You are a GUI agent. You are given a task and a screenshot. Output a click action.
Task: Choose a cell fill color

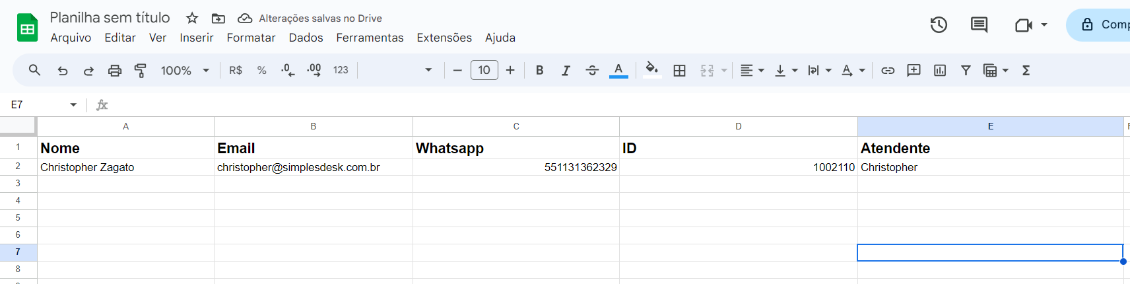[x=652, y=70]
